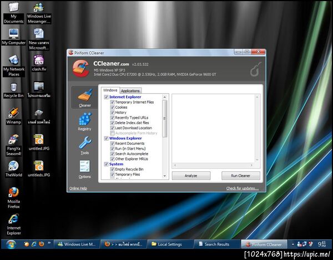This screenshot has height=260, width=333.
Task: Select the Recycle Bin desktop icon
Action: [x=13, y=90]
